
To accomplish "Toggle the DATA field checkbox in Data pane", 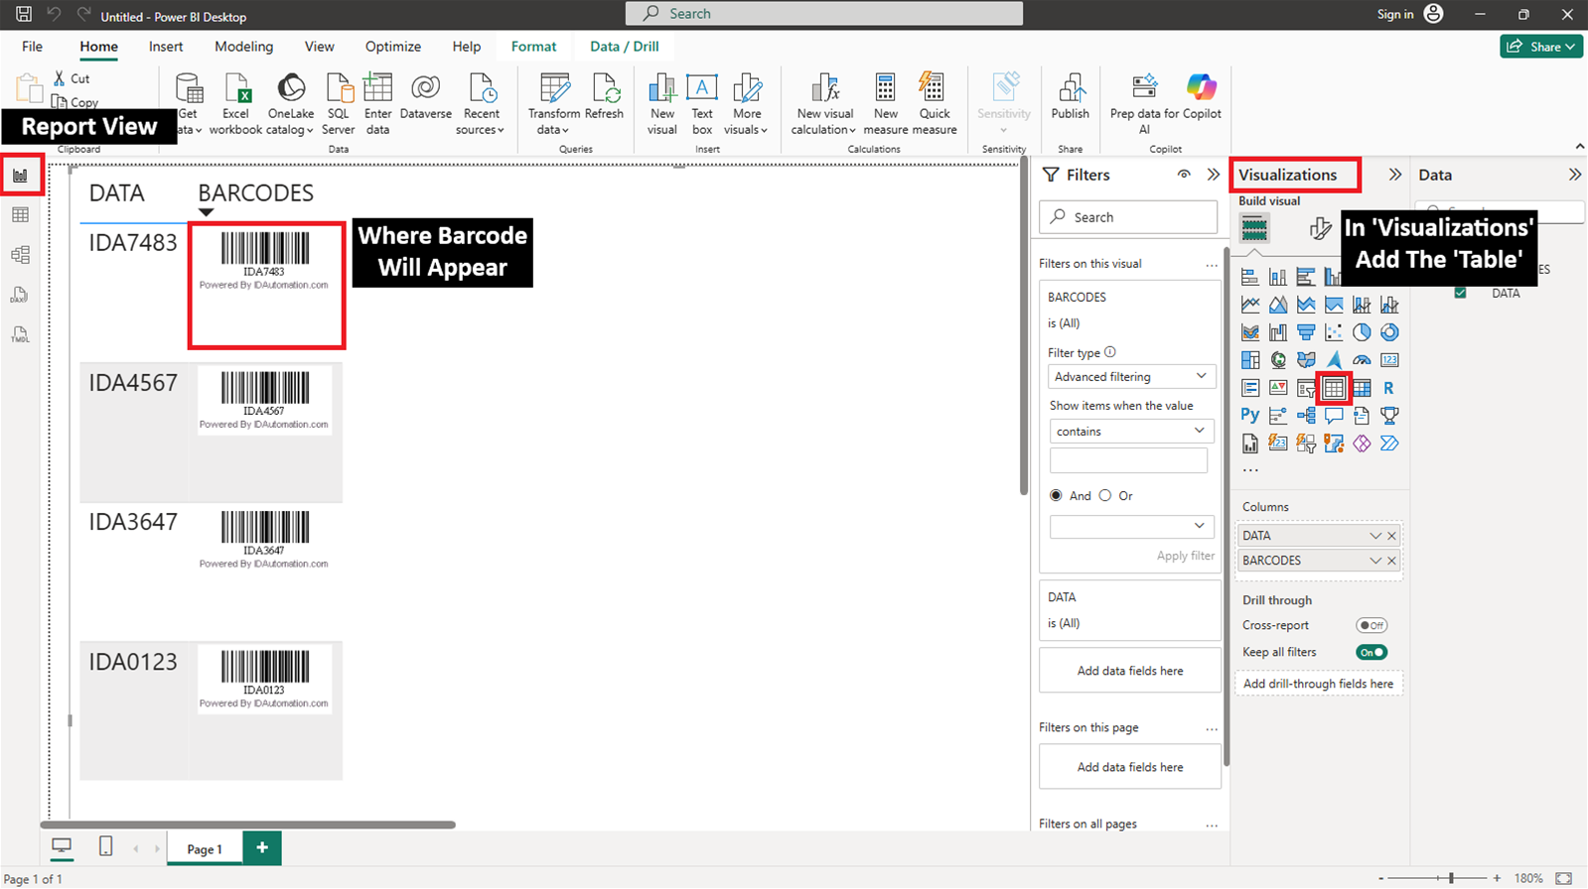I will click(x=1460, y=293).
